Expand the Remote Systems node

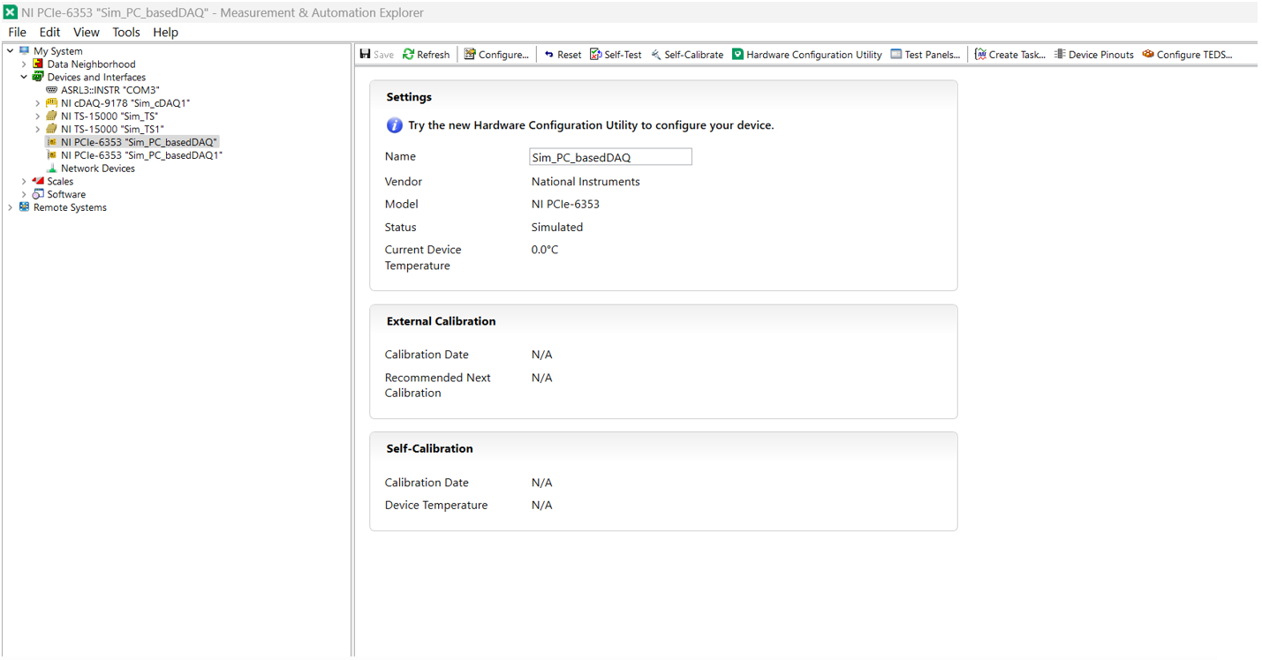click(11, 208)
